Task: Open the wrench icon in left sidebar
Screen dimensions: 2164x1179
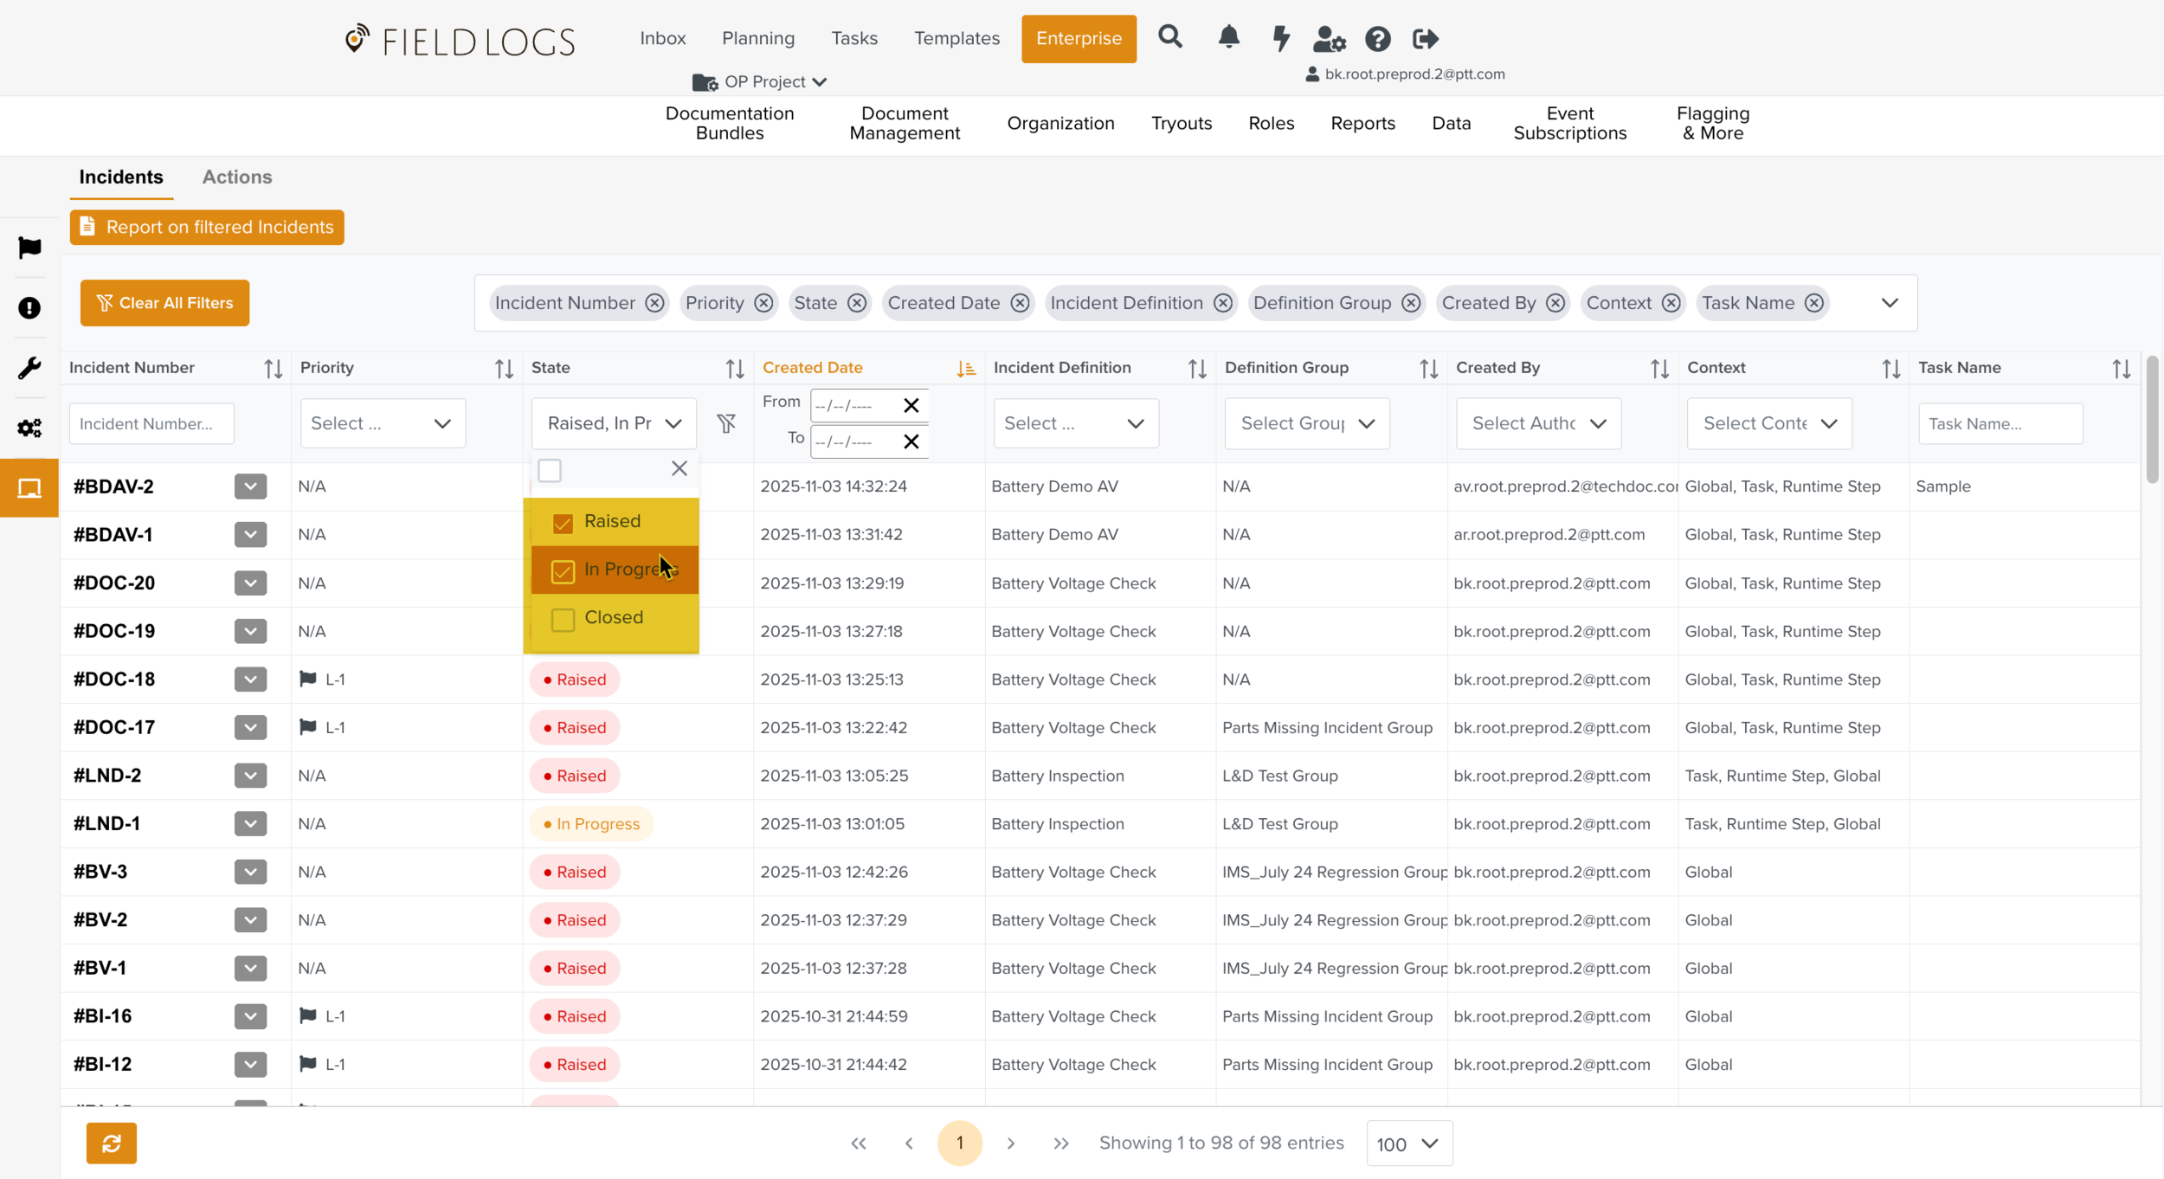Action: (29, 368)
